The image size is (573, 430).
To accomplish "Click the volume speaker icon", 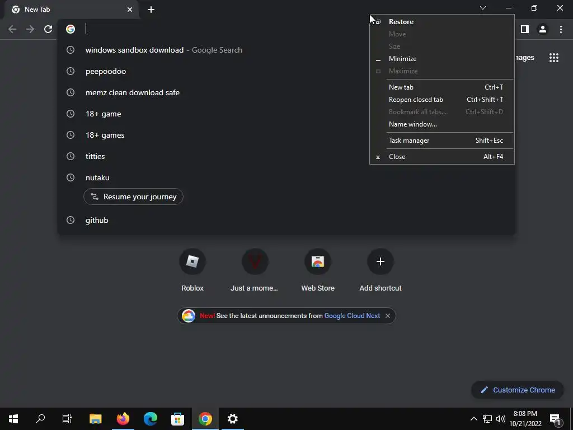I will 501,419.
